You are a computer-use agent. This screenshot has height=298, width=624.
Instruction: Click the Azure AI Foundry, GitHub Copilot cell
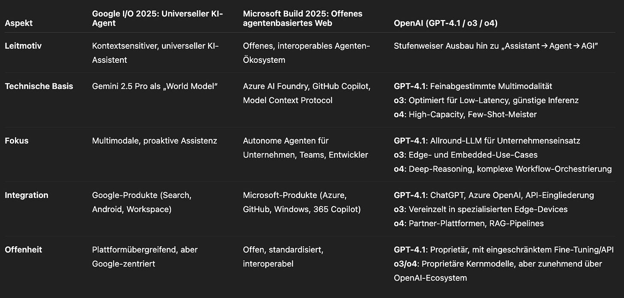[x=307, y=93]
